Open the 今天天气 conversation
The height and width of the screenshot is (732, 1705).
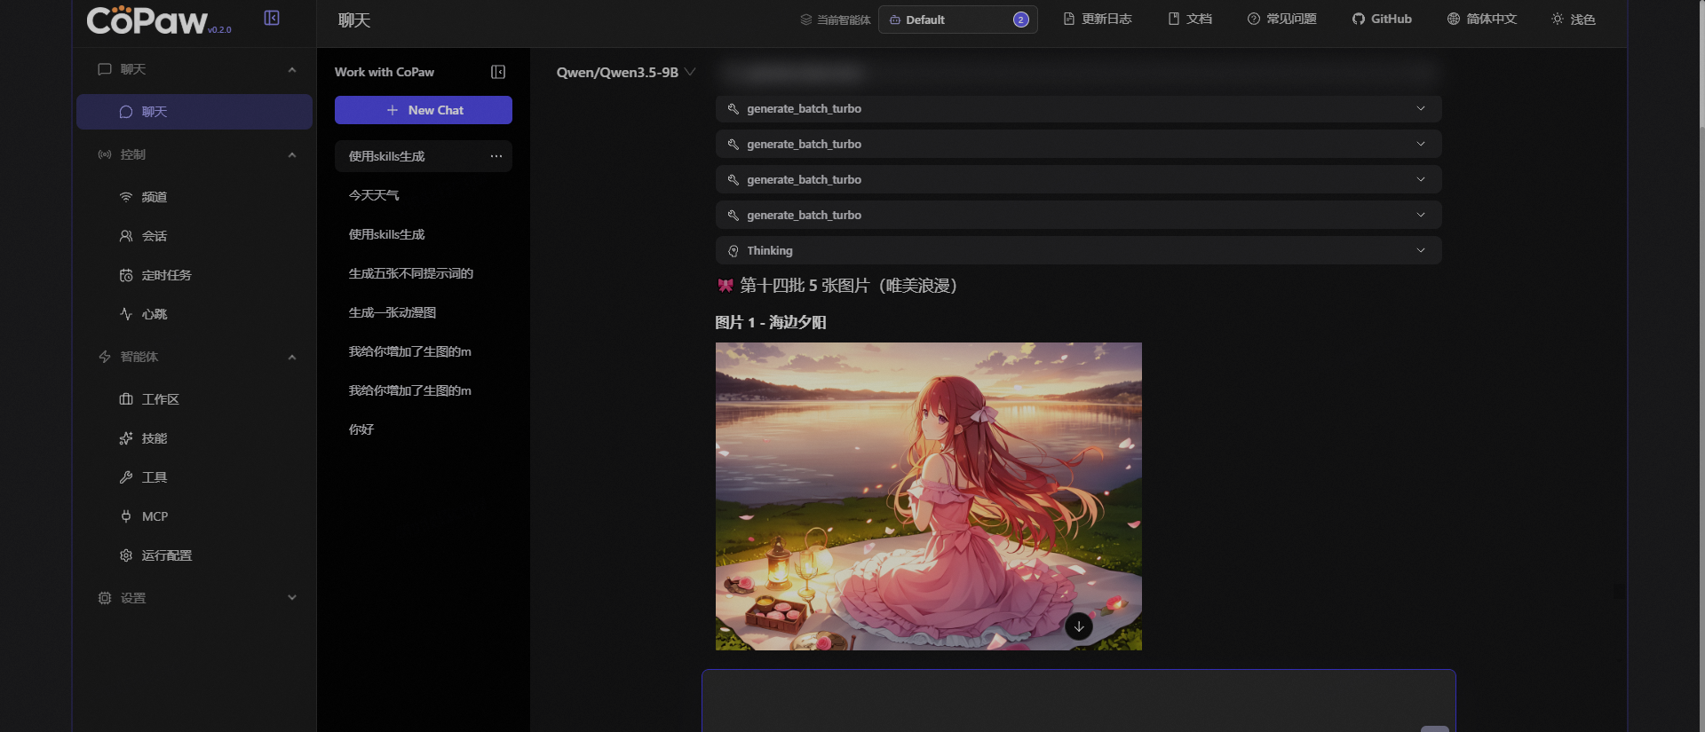pos(424,195)
